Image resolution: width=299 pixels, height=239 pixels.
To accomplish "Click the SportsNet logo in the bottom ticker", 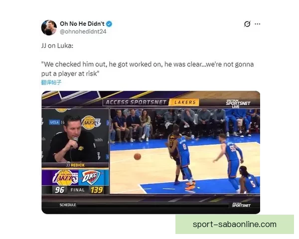I will 241,205.
